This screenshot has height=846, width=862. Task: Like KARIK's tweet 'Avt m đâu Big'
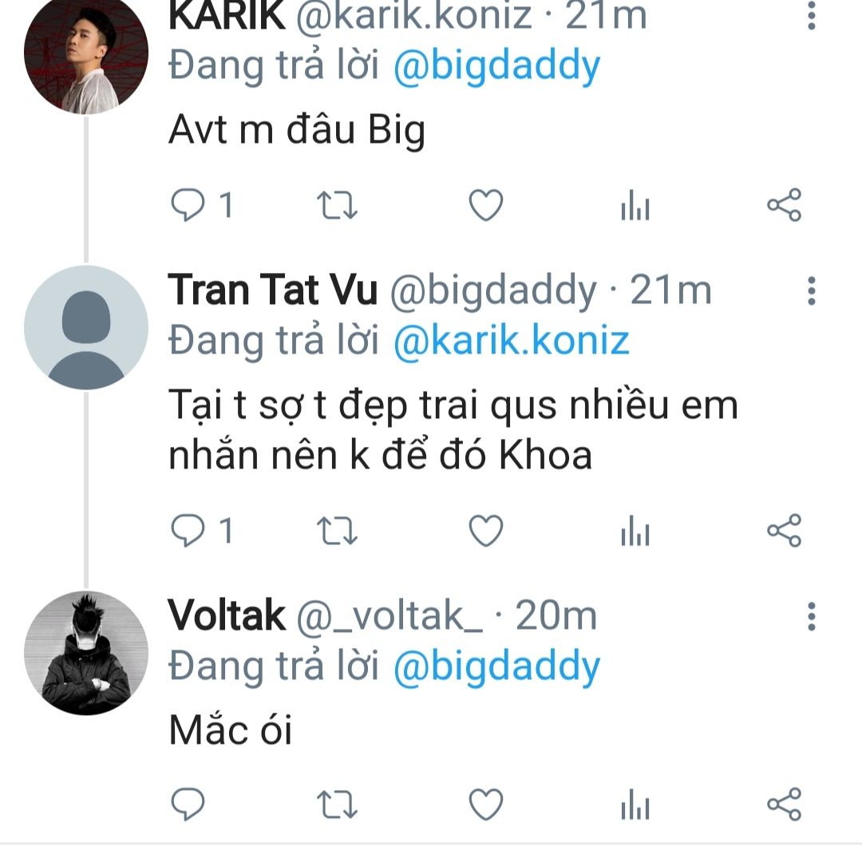(x=485, y=206)
